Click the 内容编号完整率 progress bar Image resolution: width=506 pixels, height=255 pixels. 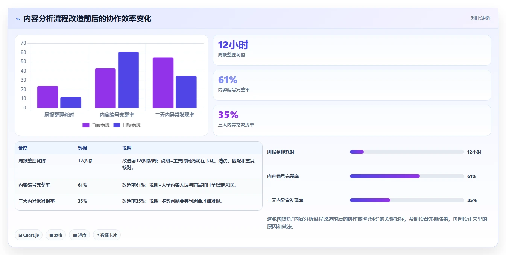point(407,176)
